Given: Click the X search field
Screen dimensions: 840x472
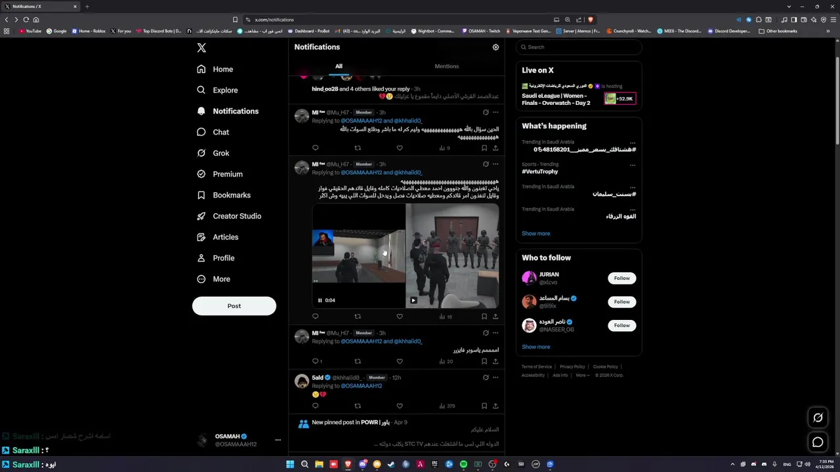Looking at the screenshot, I should pos(578,47).
